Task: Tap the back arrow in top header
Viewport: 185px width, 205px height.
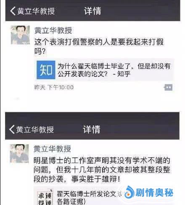Action: [x=13, y=11]
